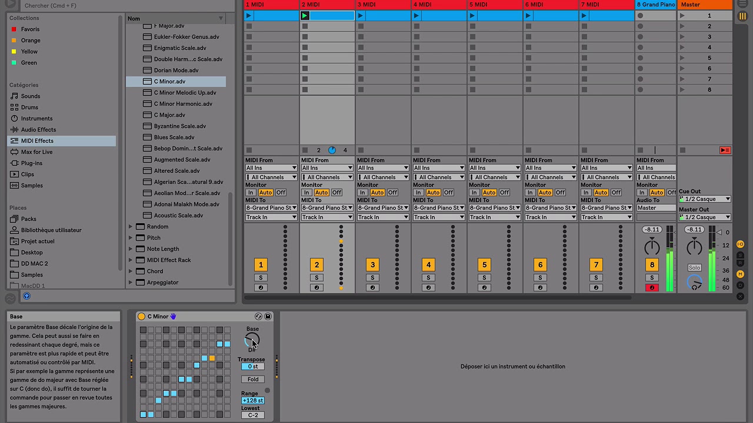
Task: Set track 5 MIDI Monitor to In
Action: tap(474, 192)
